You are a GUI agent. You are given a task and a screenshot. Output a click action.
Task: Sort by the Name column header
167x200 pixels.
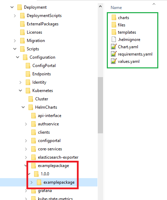click(x=116, y=8)
